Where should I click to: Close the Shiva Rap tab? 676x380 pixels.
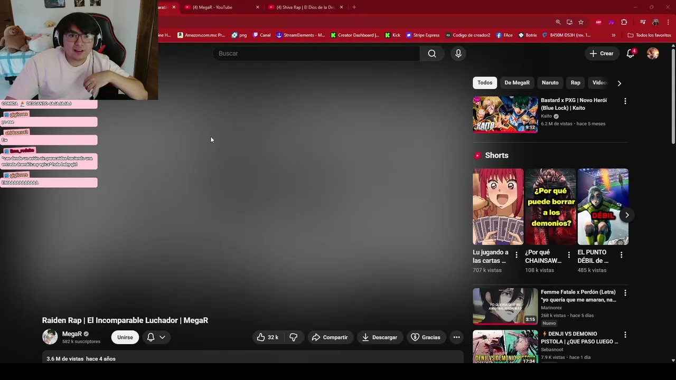tap(341, 7)
